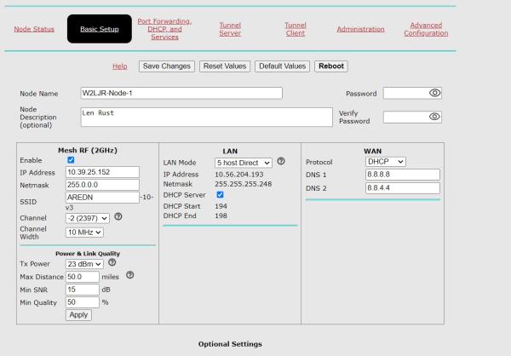Screen dimensions: 511x356
Task: Reveal Verify Password with the eye icon
Action: click(x=434, y=117)
